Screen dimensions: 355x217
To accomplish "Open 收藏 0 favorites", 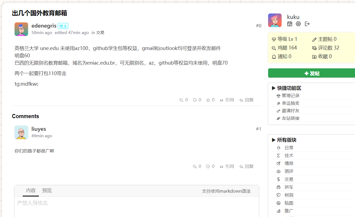I will (x=322, y=56).
